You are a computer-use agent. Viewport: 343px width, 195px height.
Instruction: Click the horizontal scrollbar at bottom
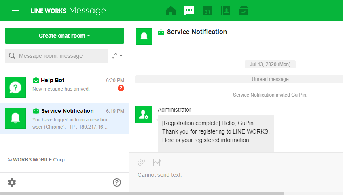pos(142,193)
